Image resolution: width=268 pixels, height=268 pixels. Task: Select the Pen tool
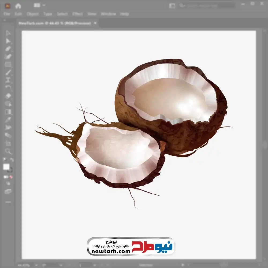coord(8,49)
